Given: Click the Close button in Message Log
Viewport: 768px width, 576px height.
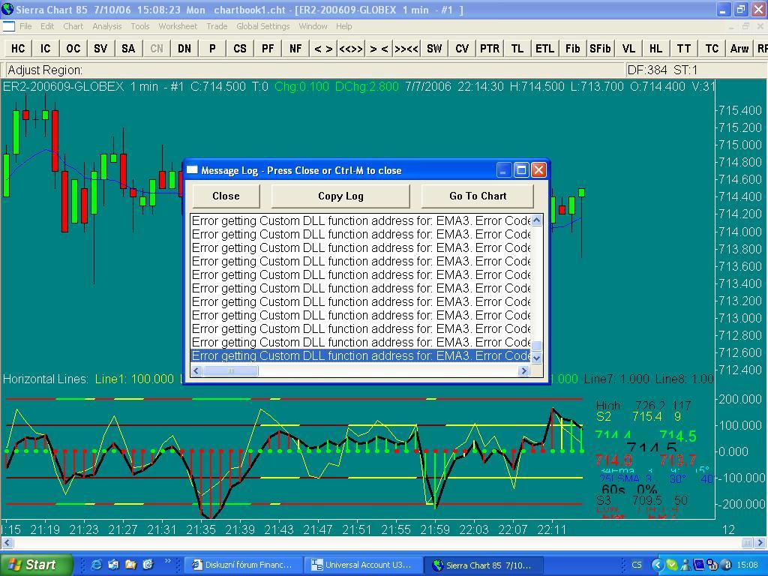Looking at the screenshot, I should [x=226, y=196].
